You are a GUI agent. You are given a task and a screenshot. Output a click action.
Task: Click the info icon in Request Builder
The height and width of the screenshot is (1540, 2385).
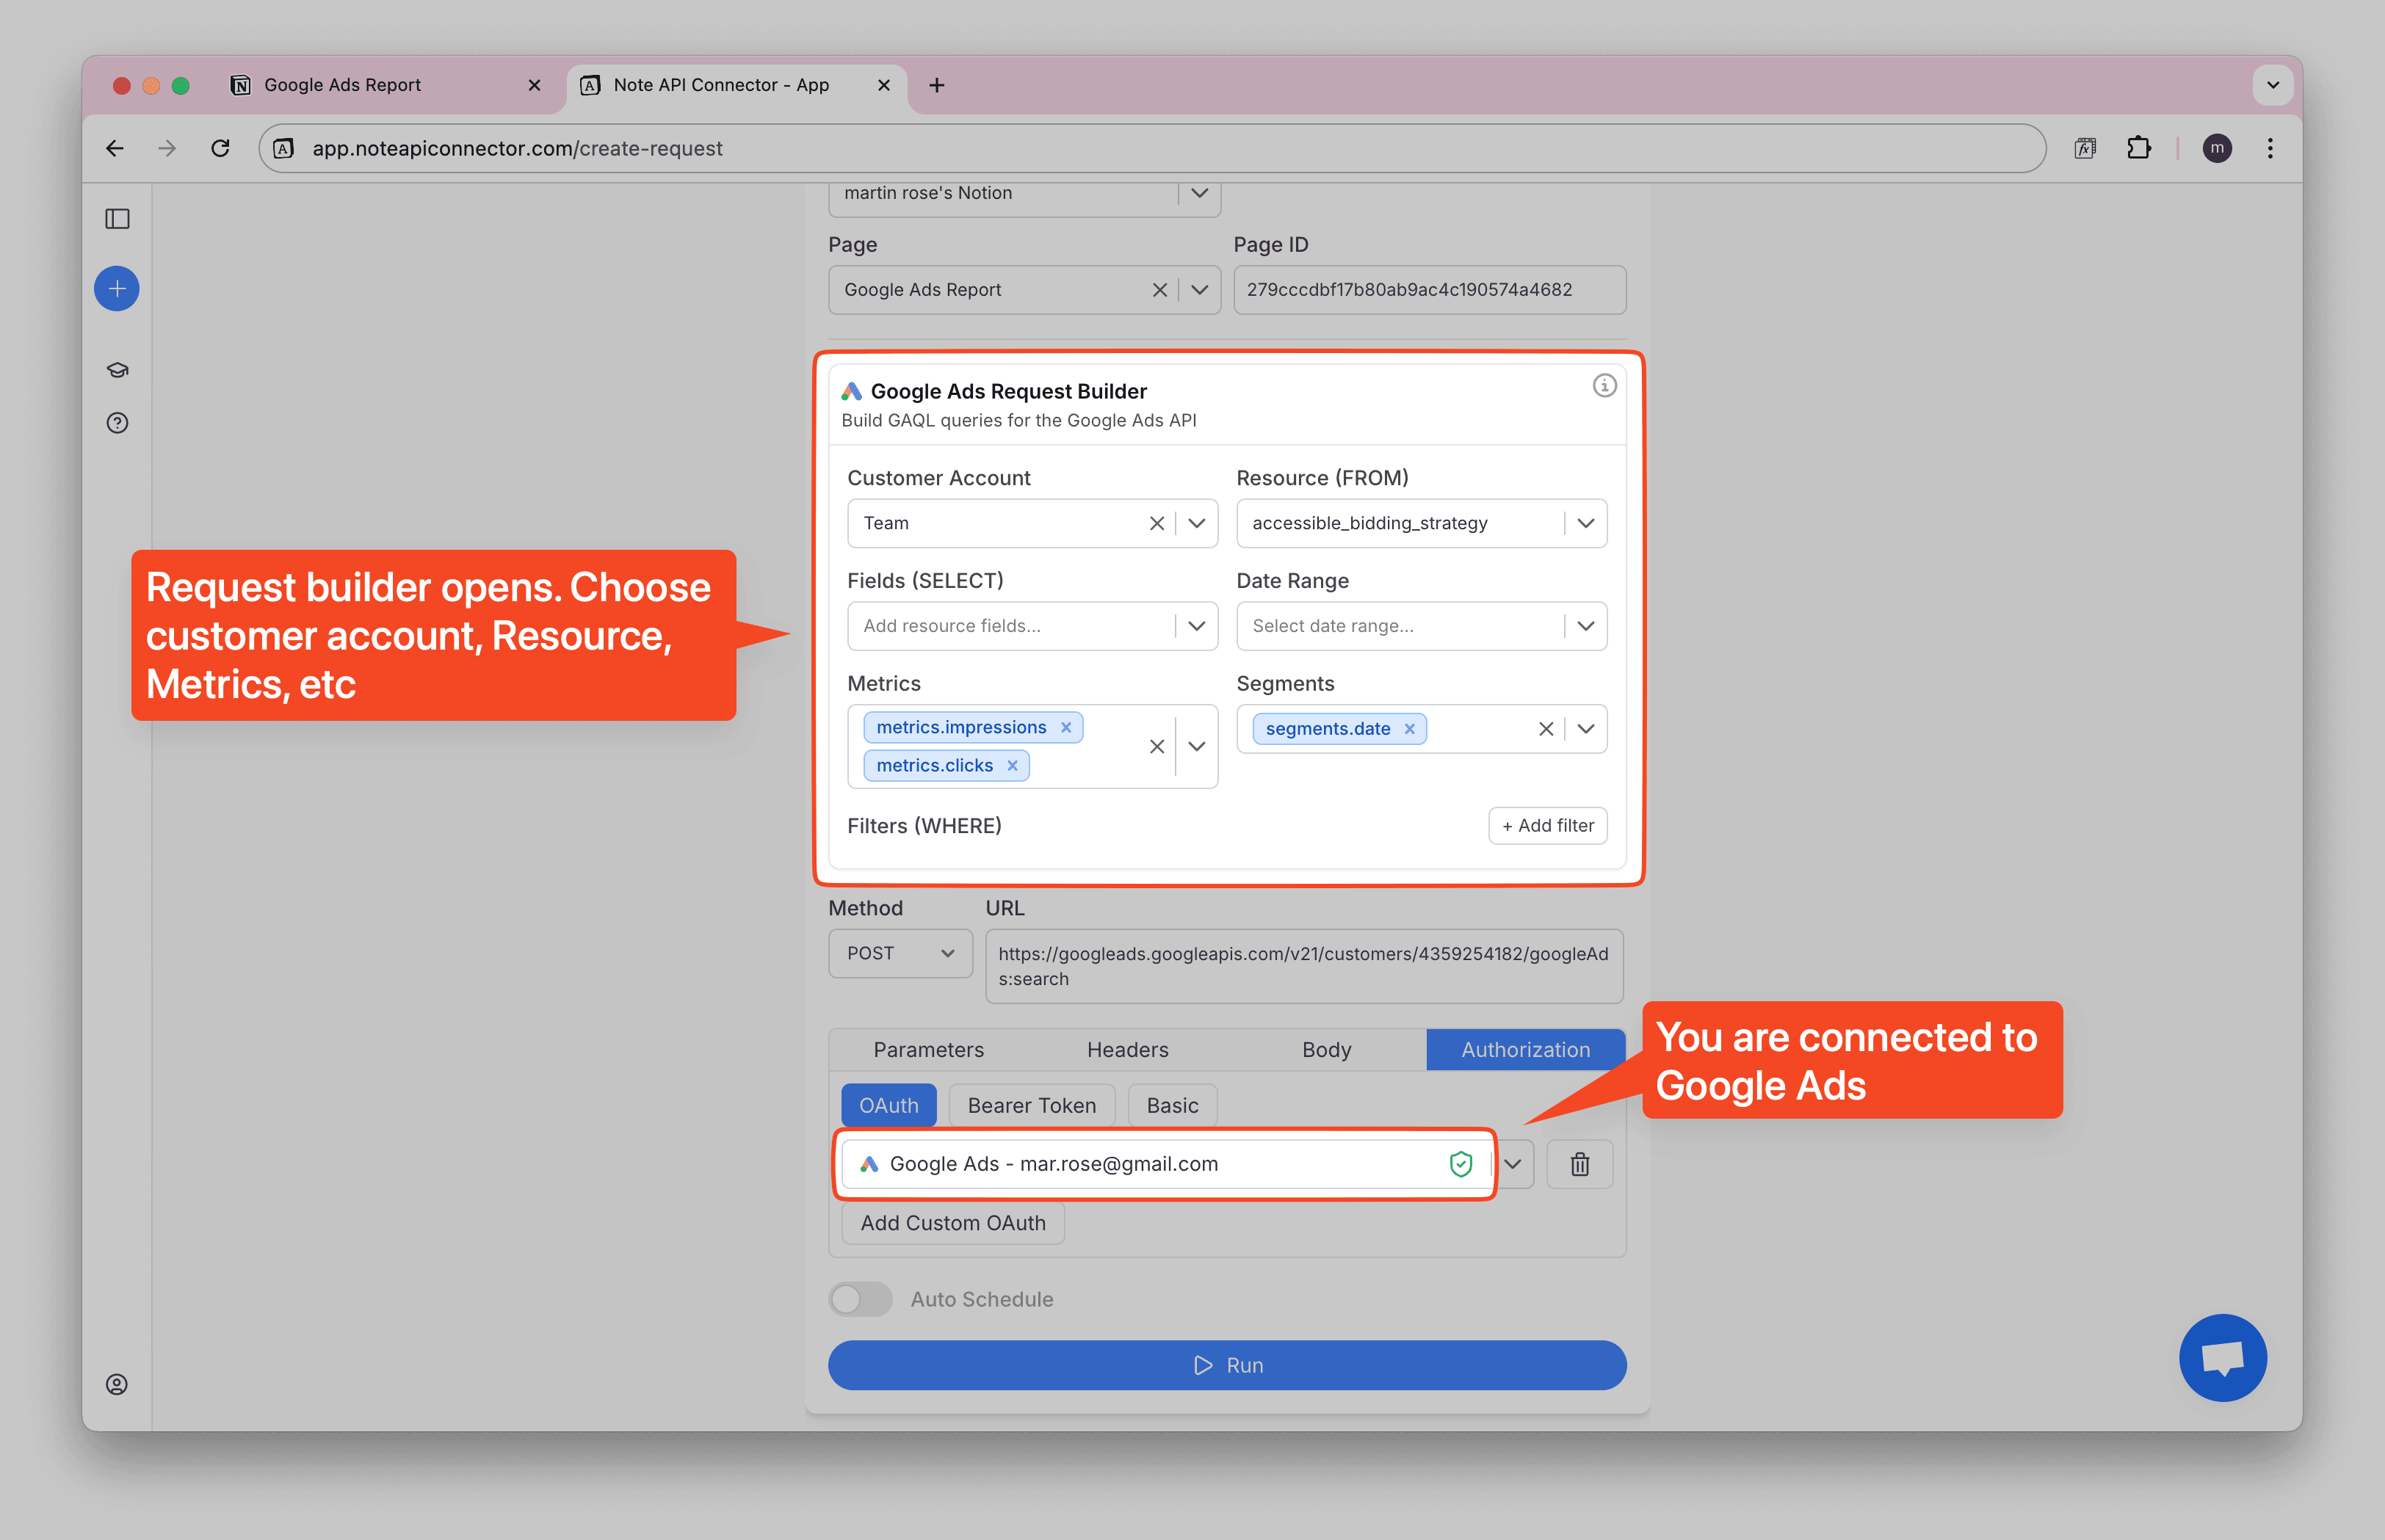pyautogui.click(x=1604, y=386)
